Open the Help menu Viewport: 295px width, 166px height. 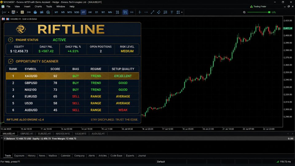tap(72, 6)
